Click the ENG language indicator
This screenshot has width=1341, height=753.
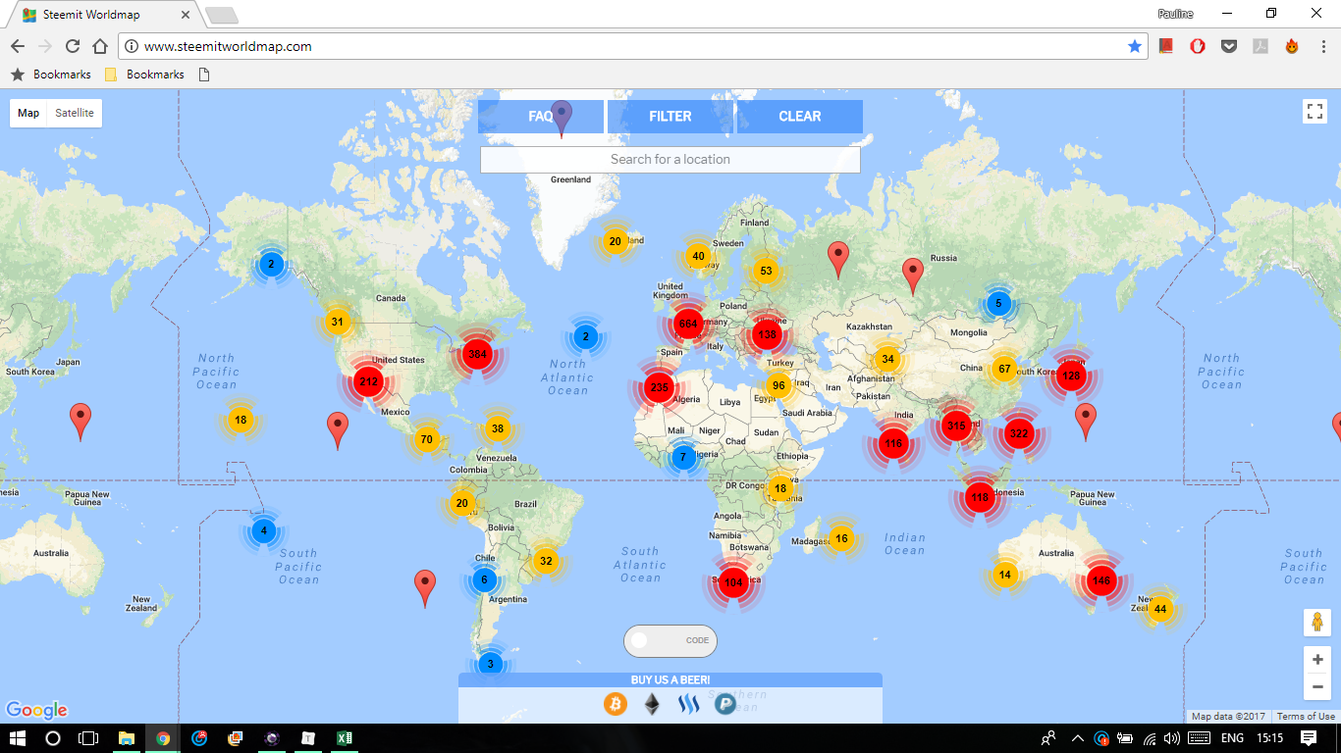coord(1232,738)
